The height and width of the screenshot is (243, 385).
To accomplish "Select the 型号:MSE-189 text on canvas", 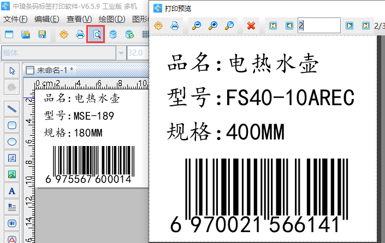I will tap(79, 116).
